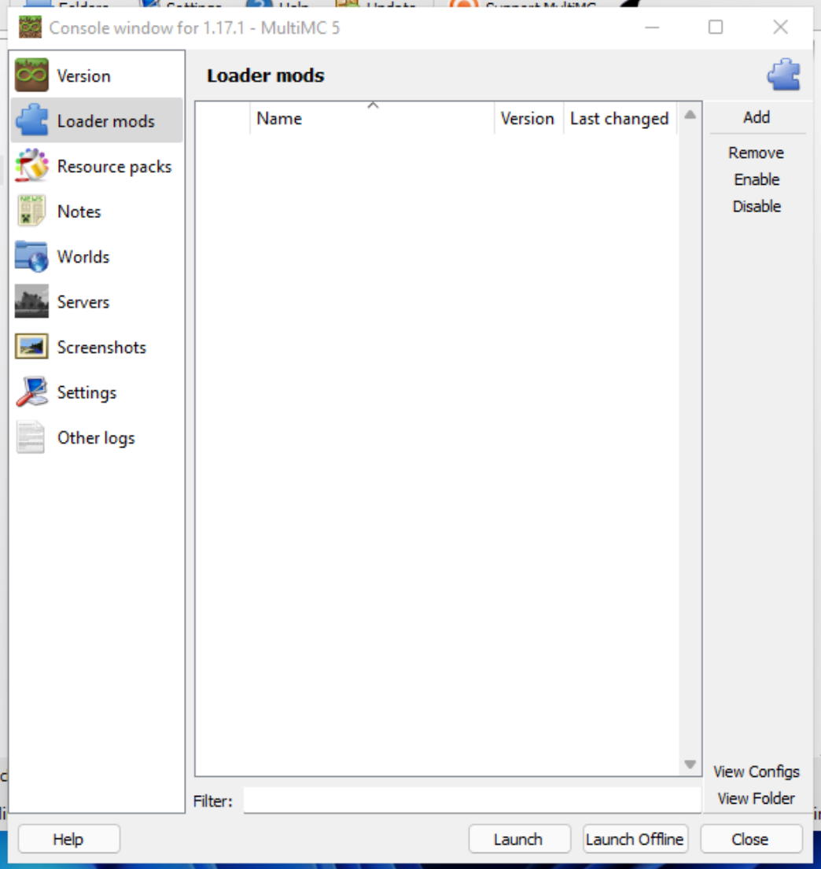
Task: Click Add to add a loader mod
Action: click(757, 117)
